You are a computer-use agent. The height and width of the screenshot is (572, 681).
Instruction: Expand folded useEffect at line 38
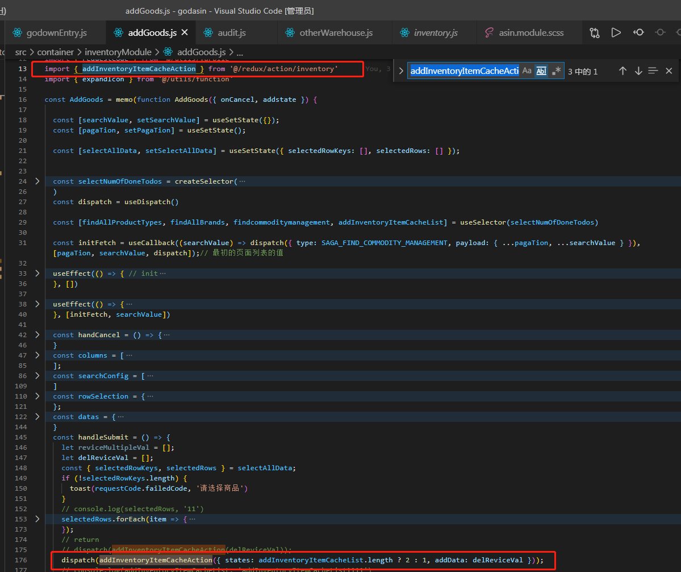pyautogui.click(x=37, y=304)
